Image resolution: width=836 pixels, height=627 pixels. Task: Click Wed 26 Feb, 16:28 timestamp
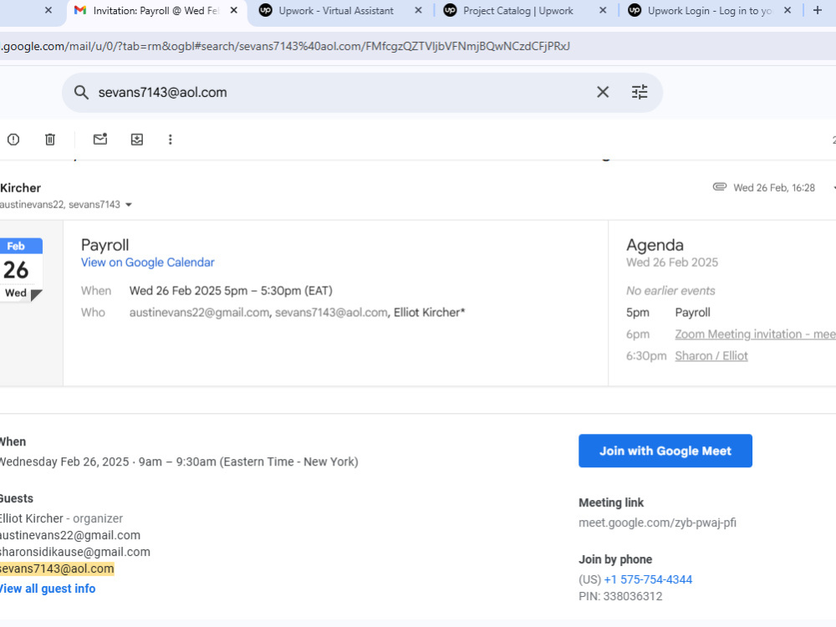(774, 187)
